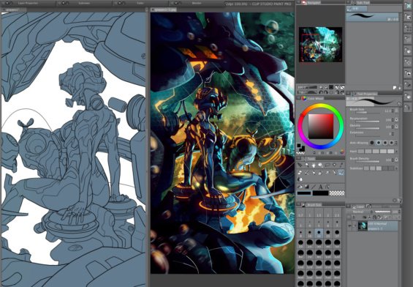Select the painting layer thumbnail in Layer panel
Viewport: 413px width, 287px height.
point(363,226)
